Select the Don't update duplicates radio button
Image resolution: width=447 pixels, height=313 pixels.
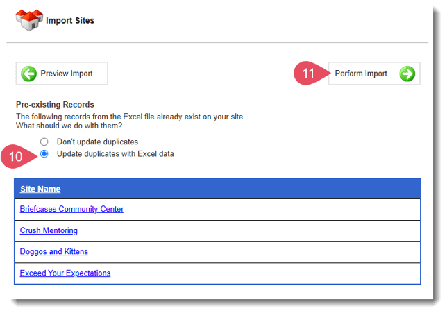point(44,142)
